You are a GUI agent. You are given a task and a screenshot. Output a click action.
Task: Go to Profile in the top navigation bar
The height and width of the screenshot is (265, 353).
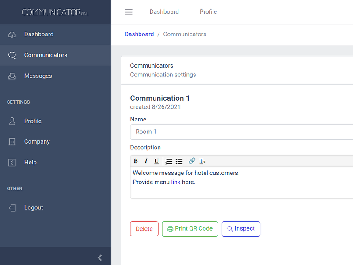click(x=208, y=12)
